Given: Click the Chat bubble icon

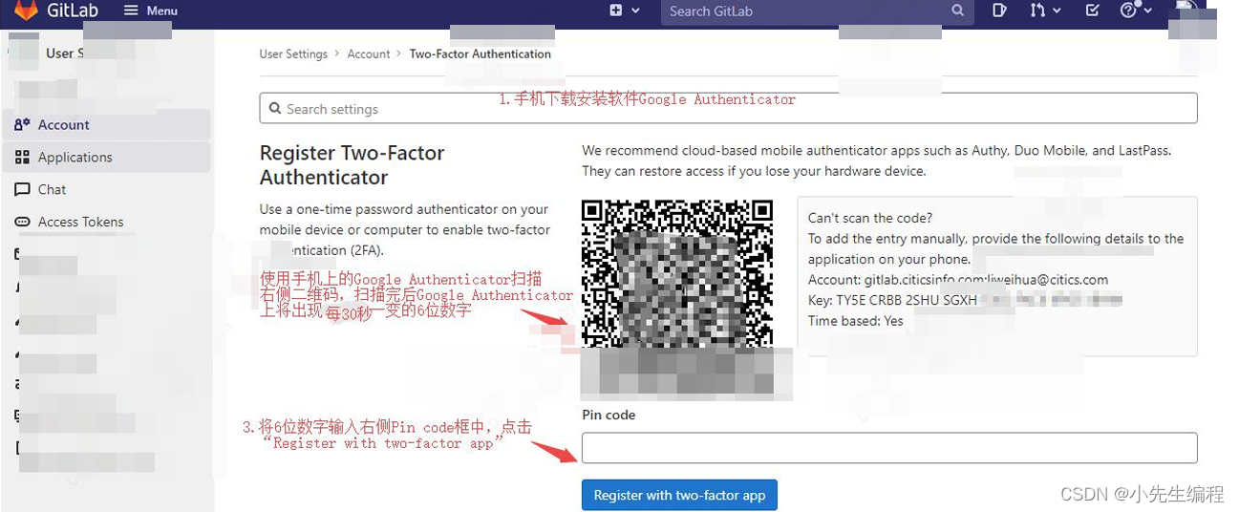Looking at the screenshot, I should click(22, 190).
